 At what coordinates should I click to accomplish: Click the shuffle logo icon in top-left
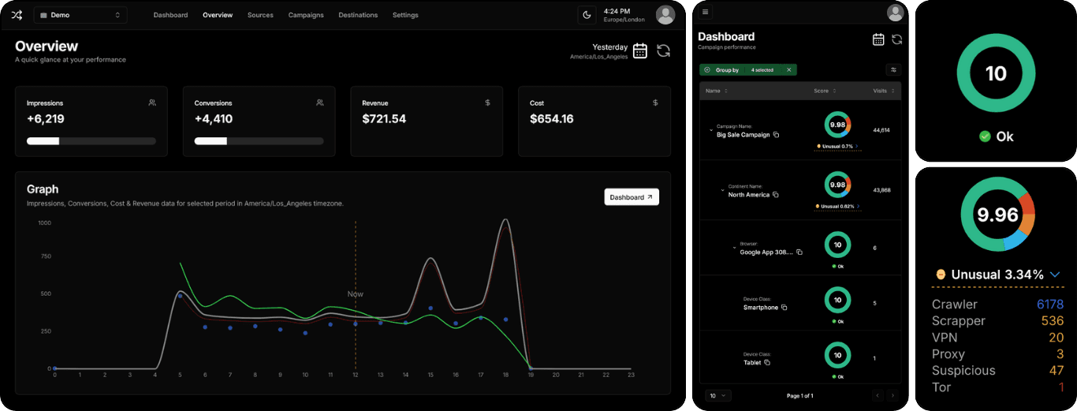17,15
